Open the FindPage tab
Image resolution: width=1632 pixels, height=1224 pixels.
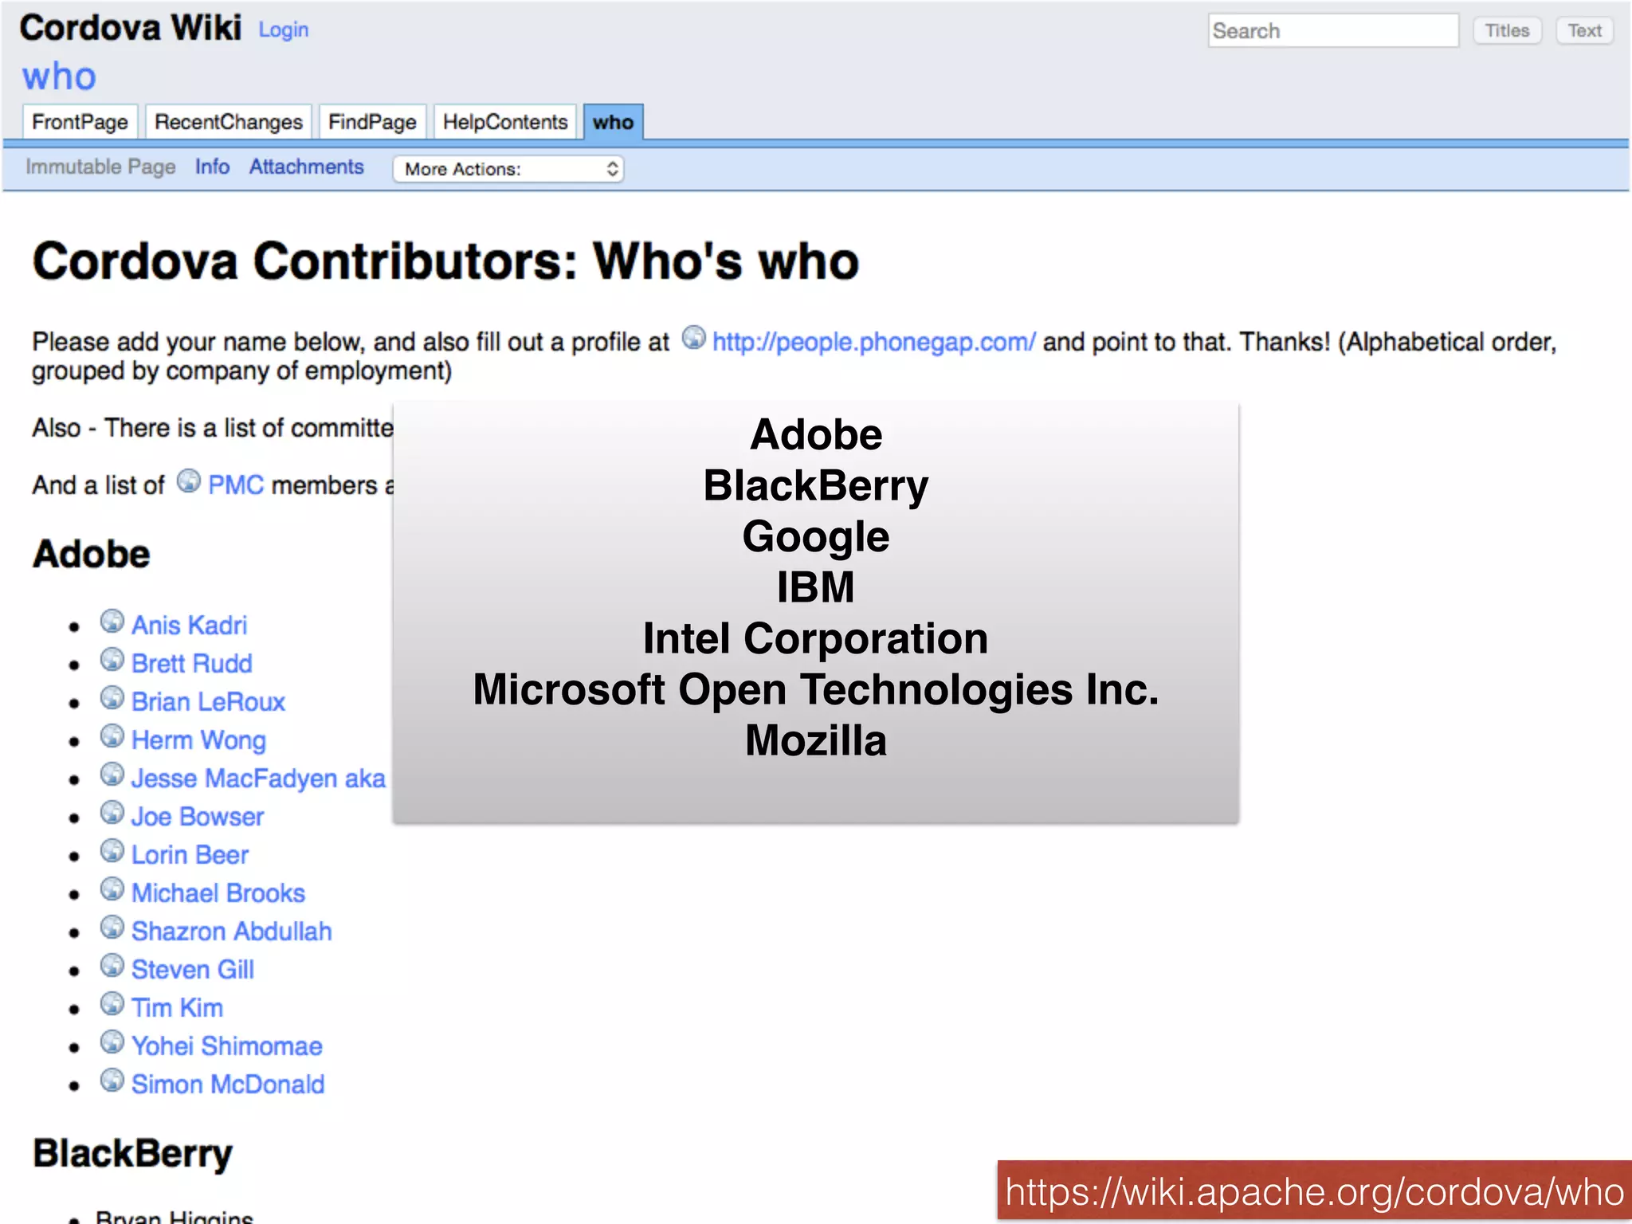[372, 122]
